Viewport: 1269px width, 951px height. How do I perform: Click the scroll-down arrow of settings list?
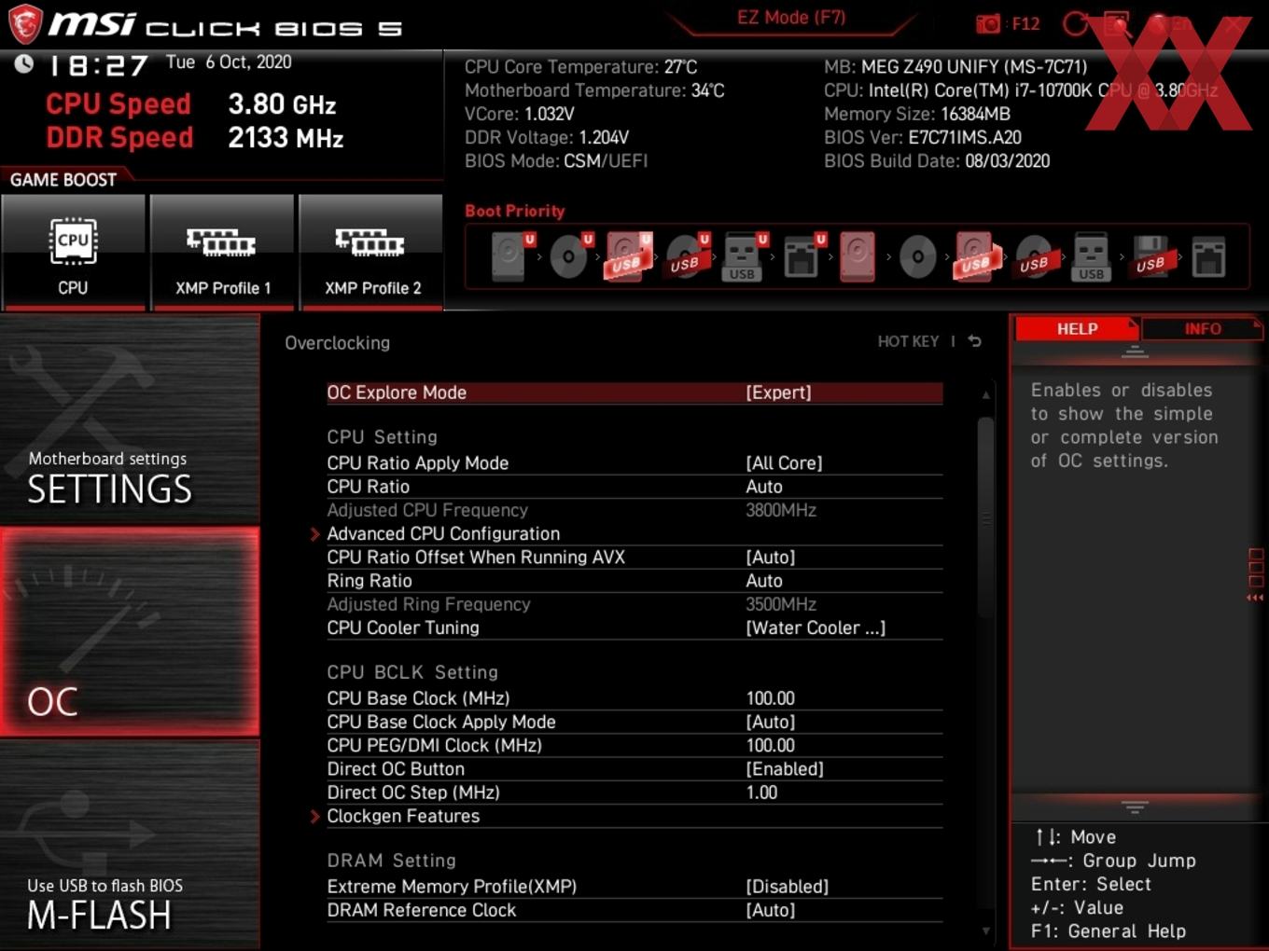point(985,930)
